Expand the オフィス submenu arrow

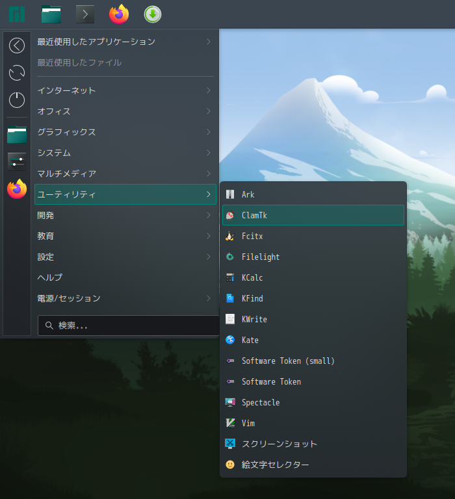pyautogui.click(x=209, y=111)
